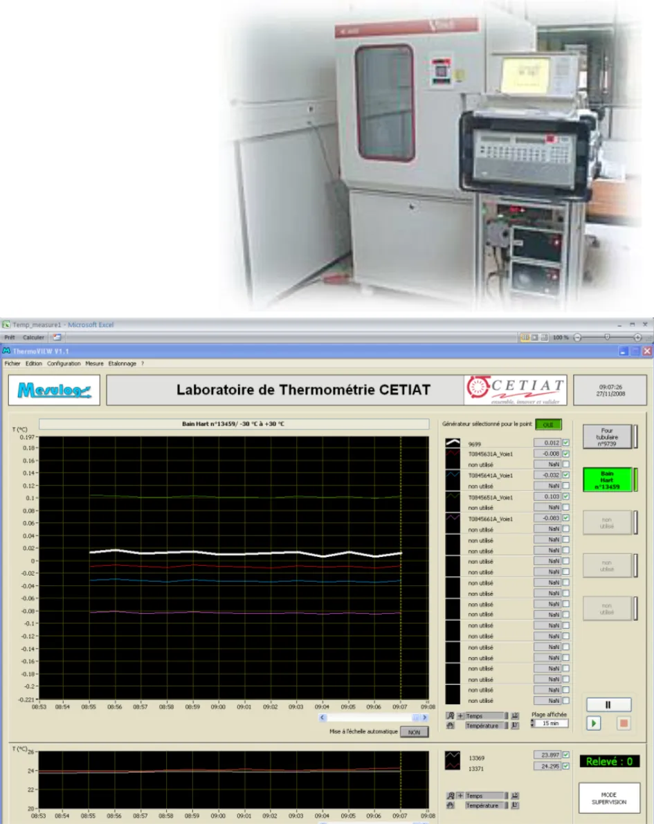The height and width of the screenshot is (824, 654).
Task: Pause the measurement with the pause button
Action: 609,705
